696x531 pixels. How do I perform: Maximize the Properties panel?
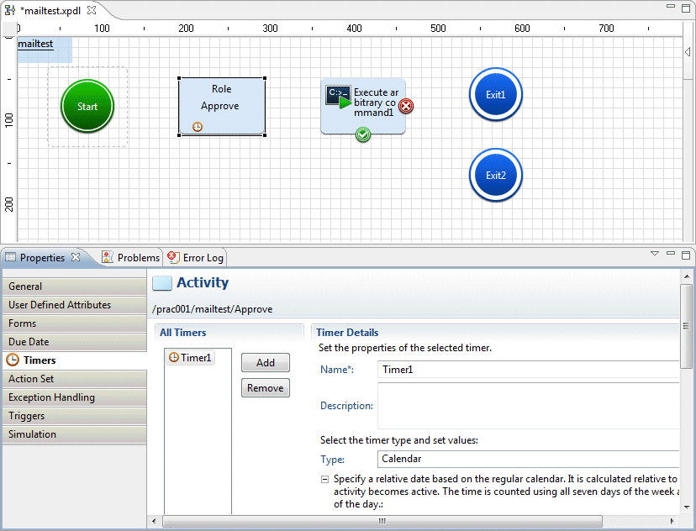(686, 255)
